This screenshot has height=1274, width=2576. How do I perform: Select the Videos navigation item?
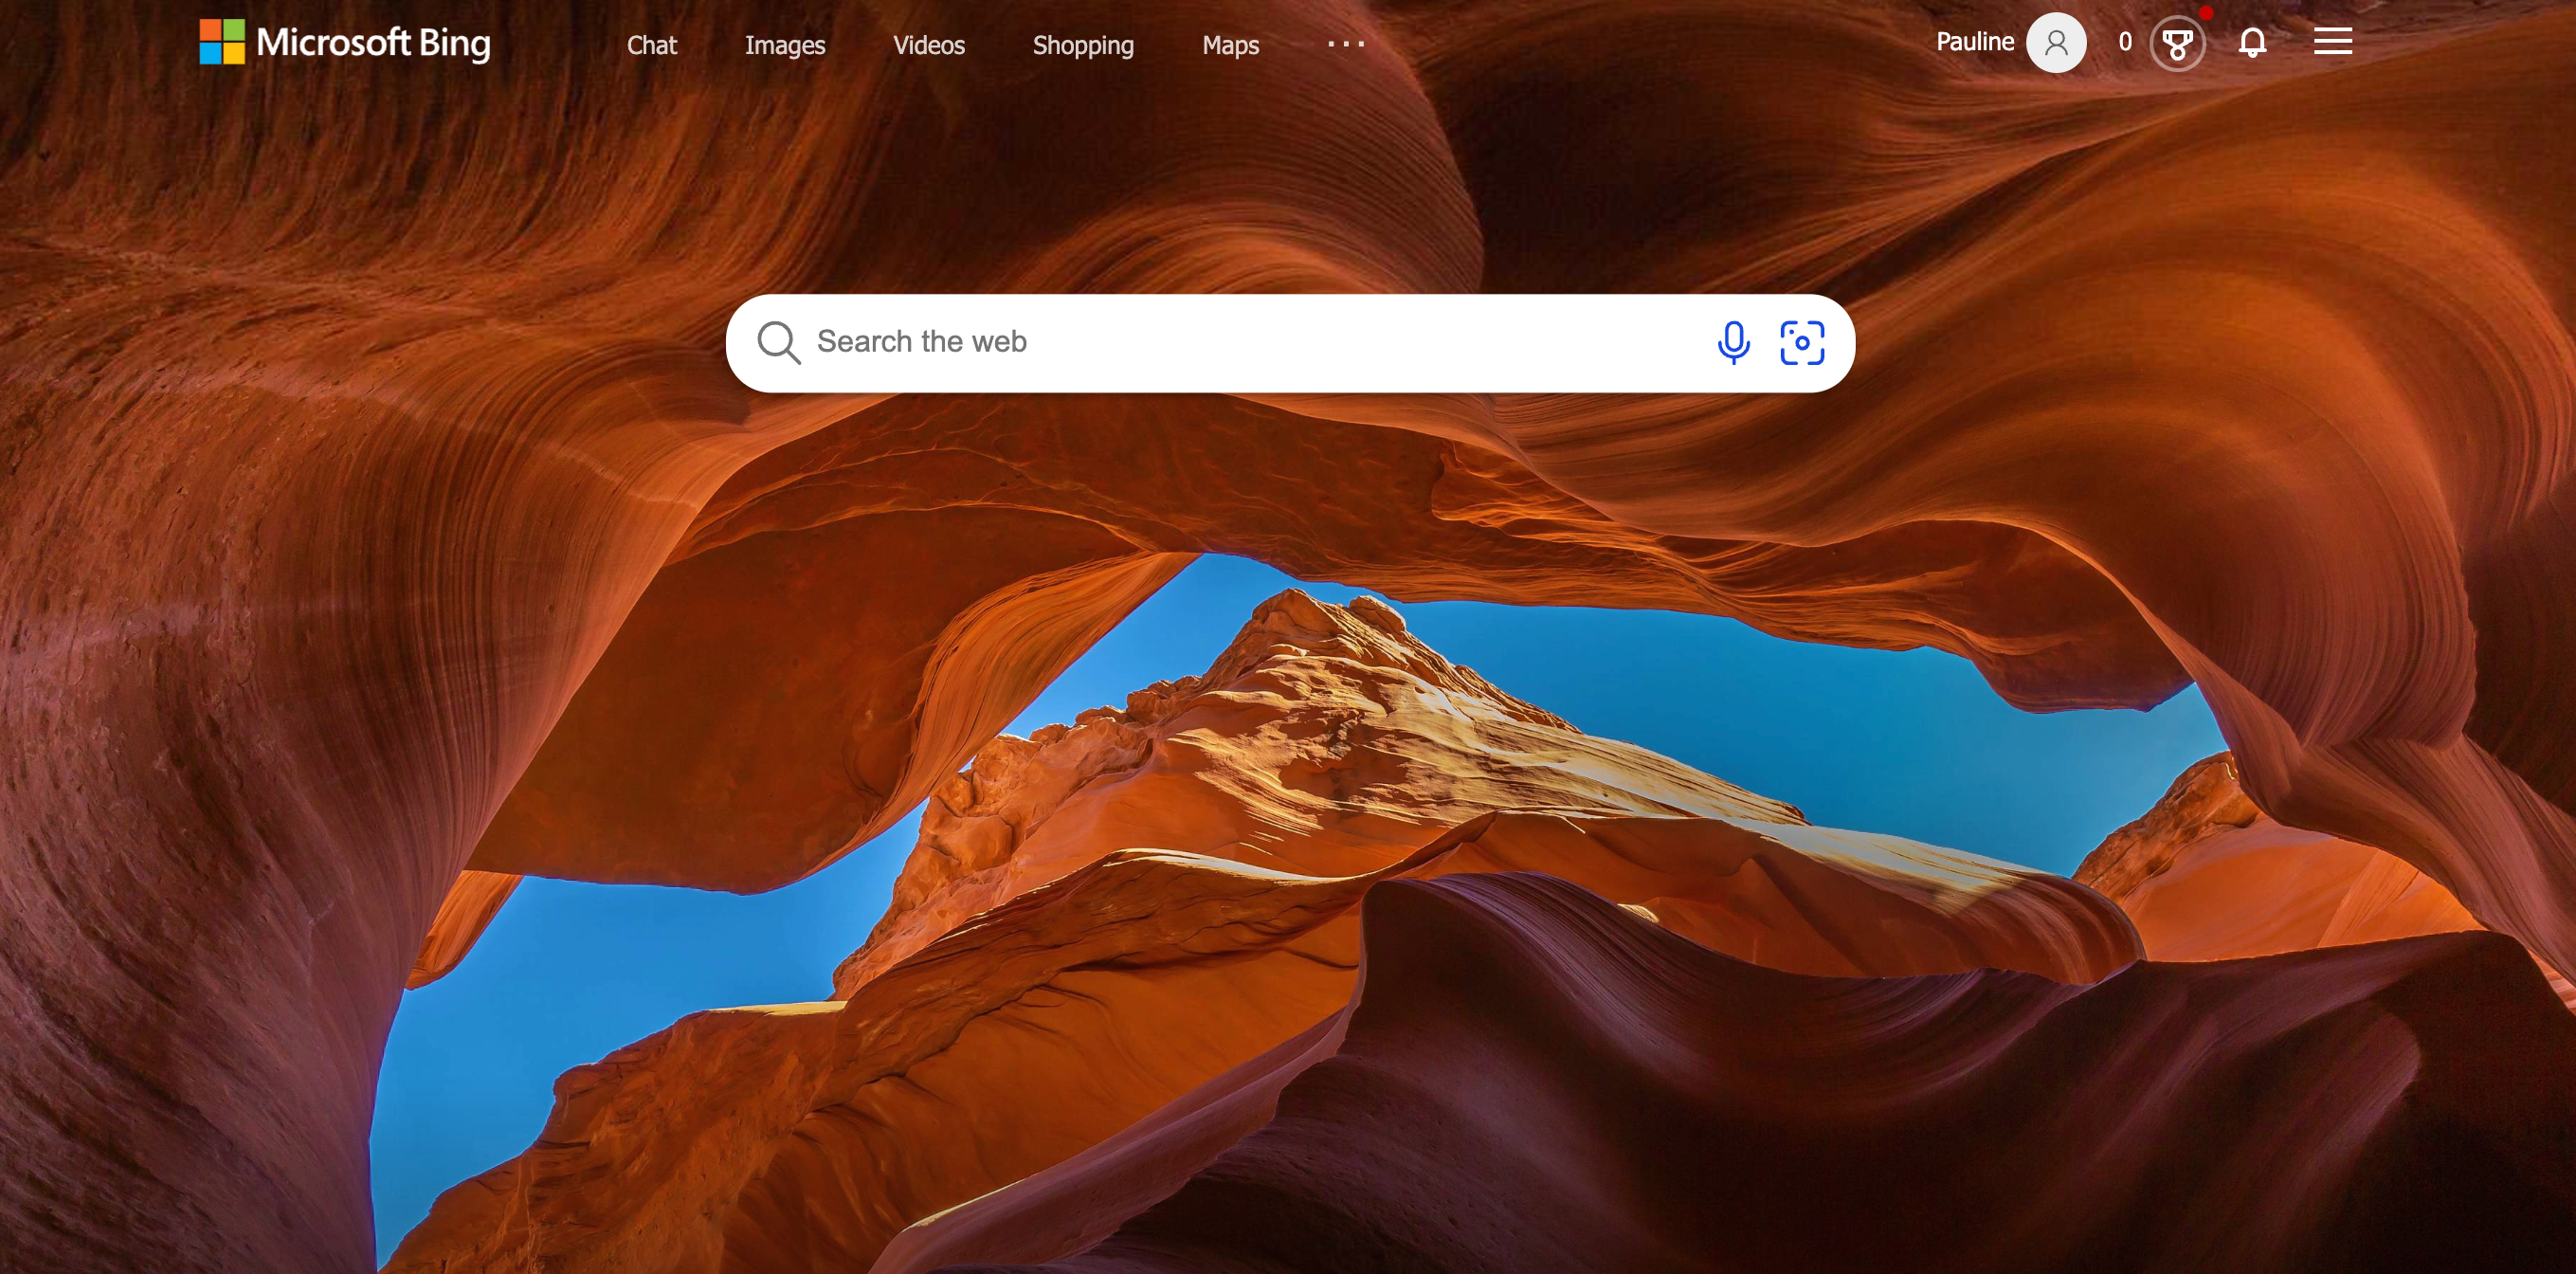click(928, 45)
